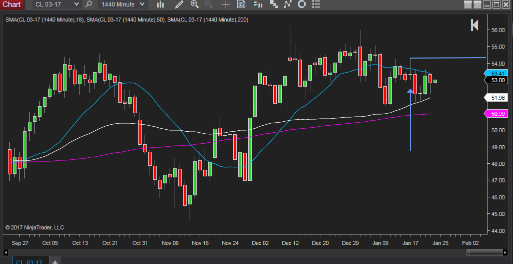Open the Indicators line-graph icon
The height and width of the screenshot is (264, 513).
tap(288, 4)
